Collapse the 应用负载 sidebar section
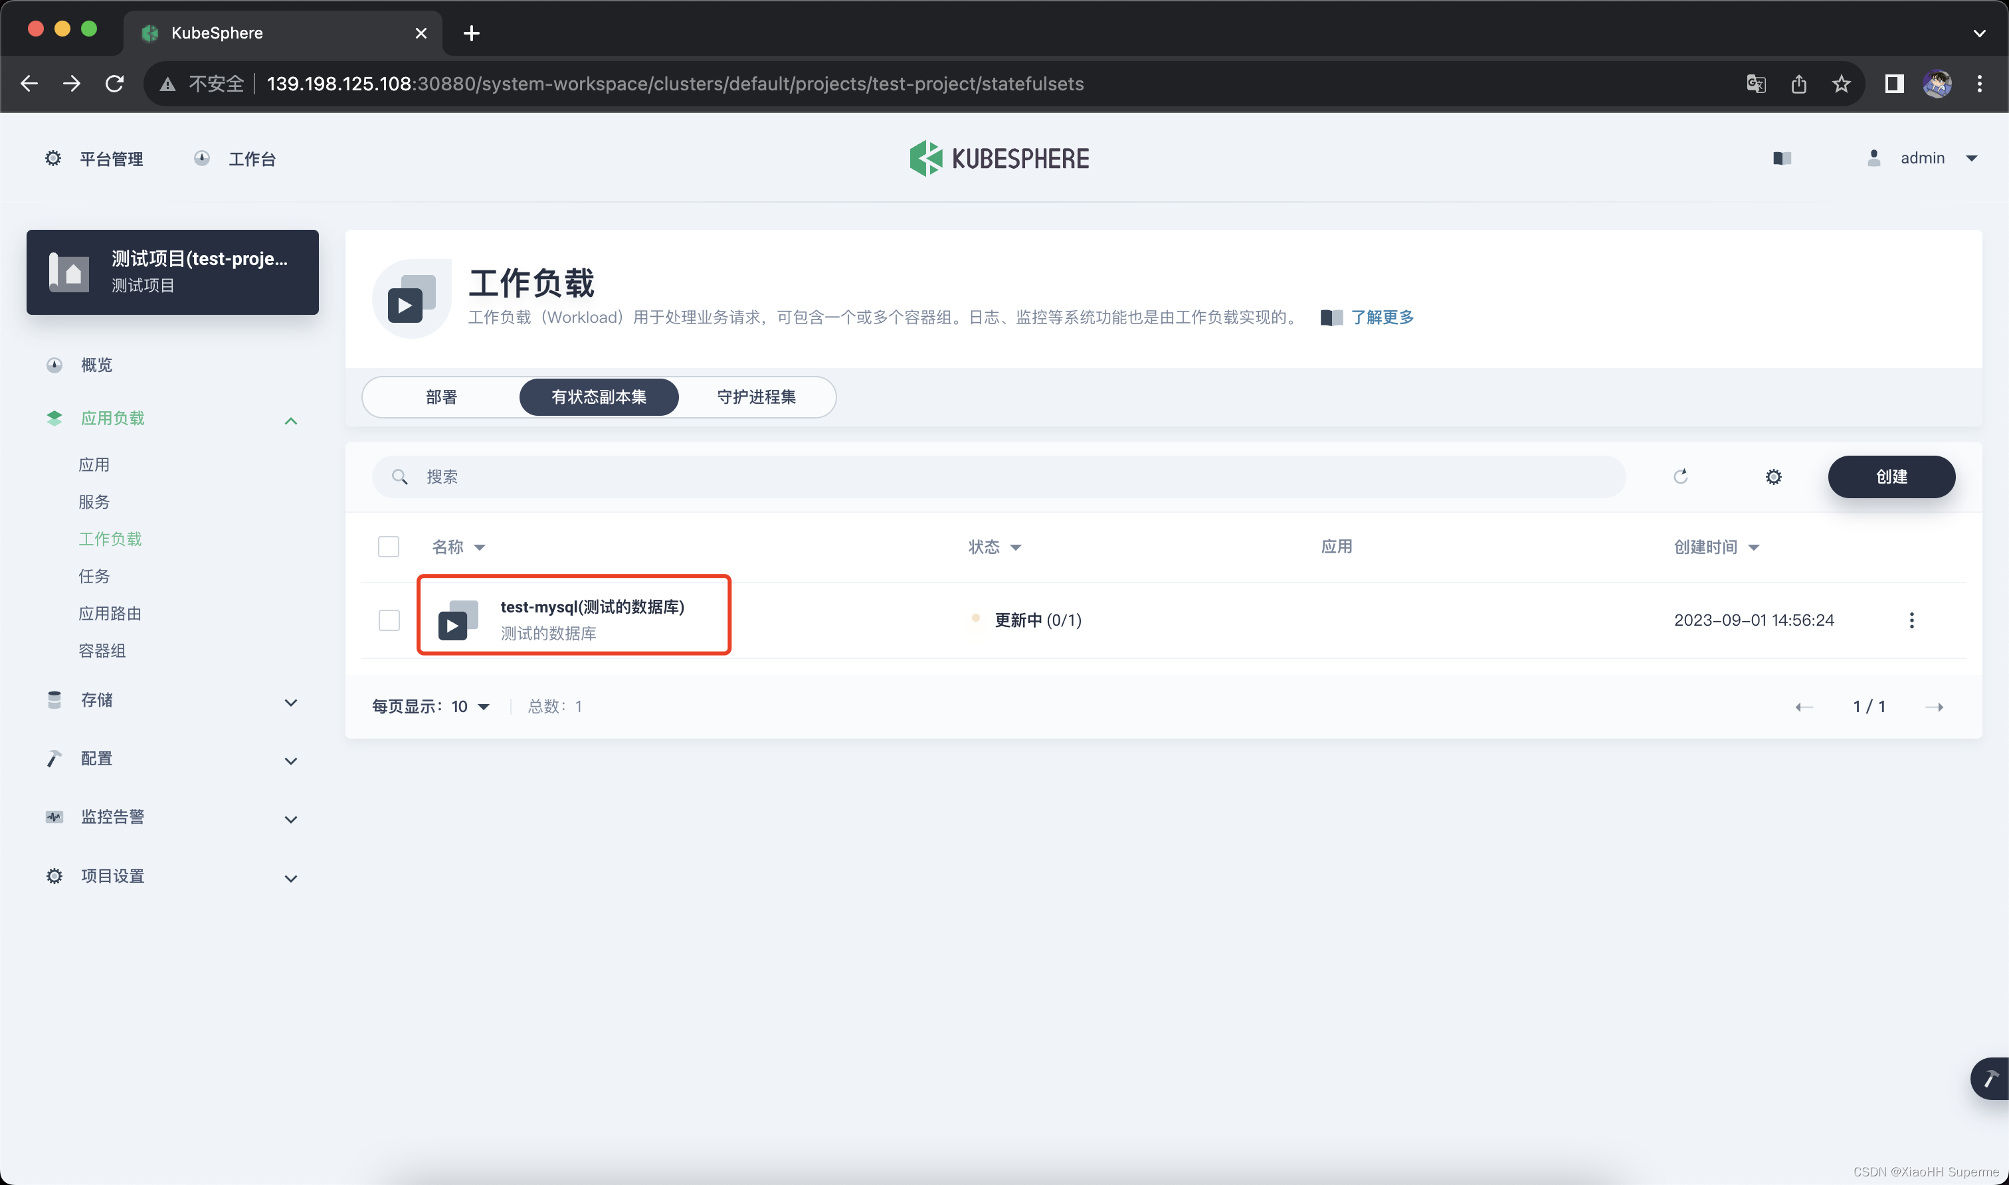2009x1185 pixels. click(290, 420)
